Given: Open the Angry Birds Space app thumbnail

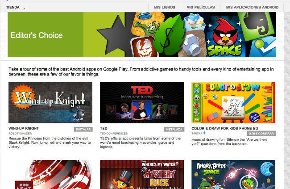Looking at the screenshot, I should (233, 175).
